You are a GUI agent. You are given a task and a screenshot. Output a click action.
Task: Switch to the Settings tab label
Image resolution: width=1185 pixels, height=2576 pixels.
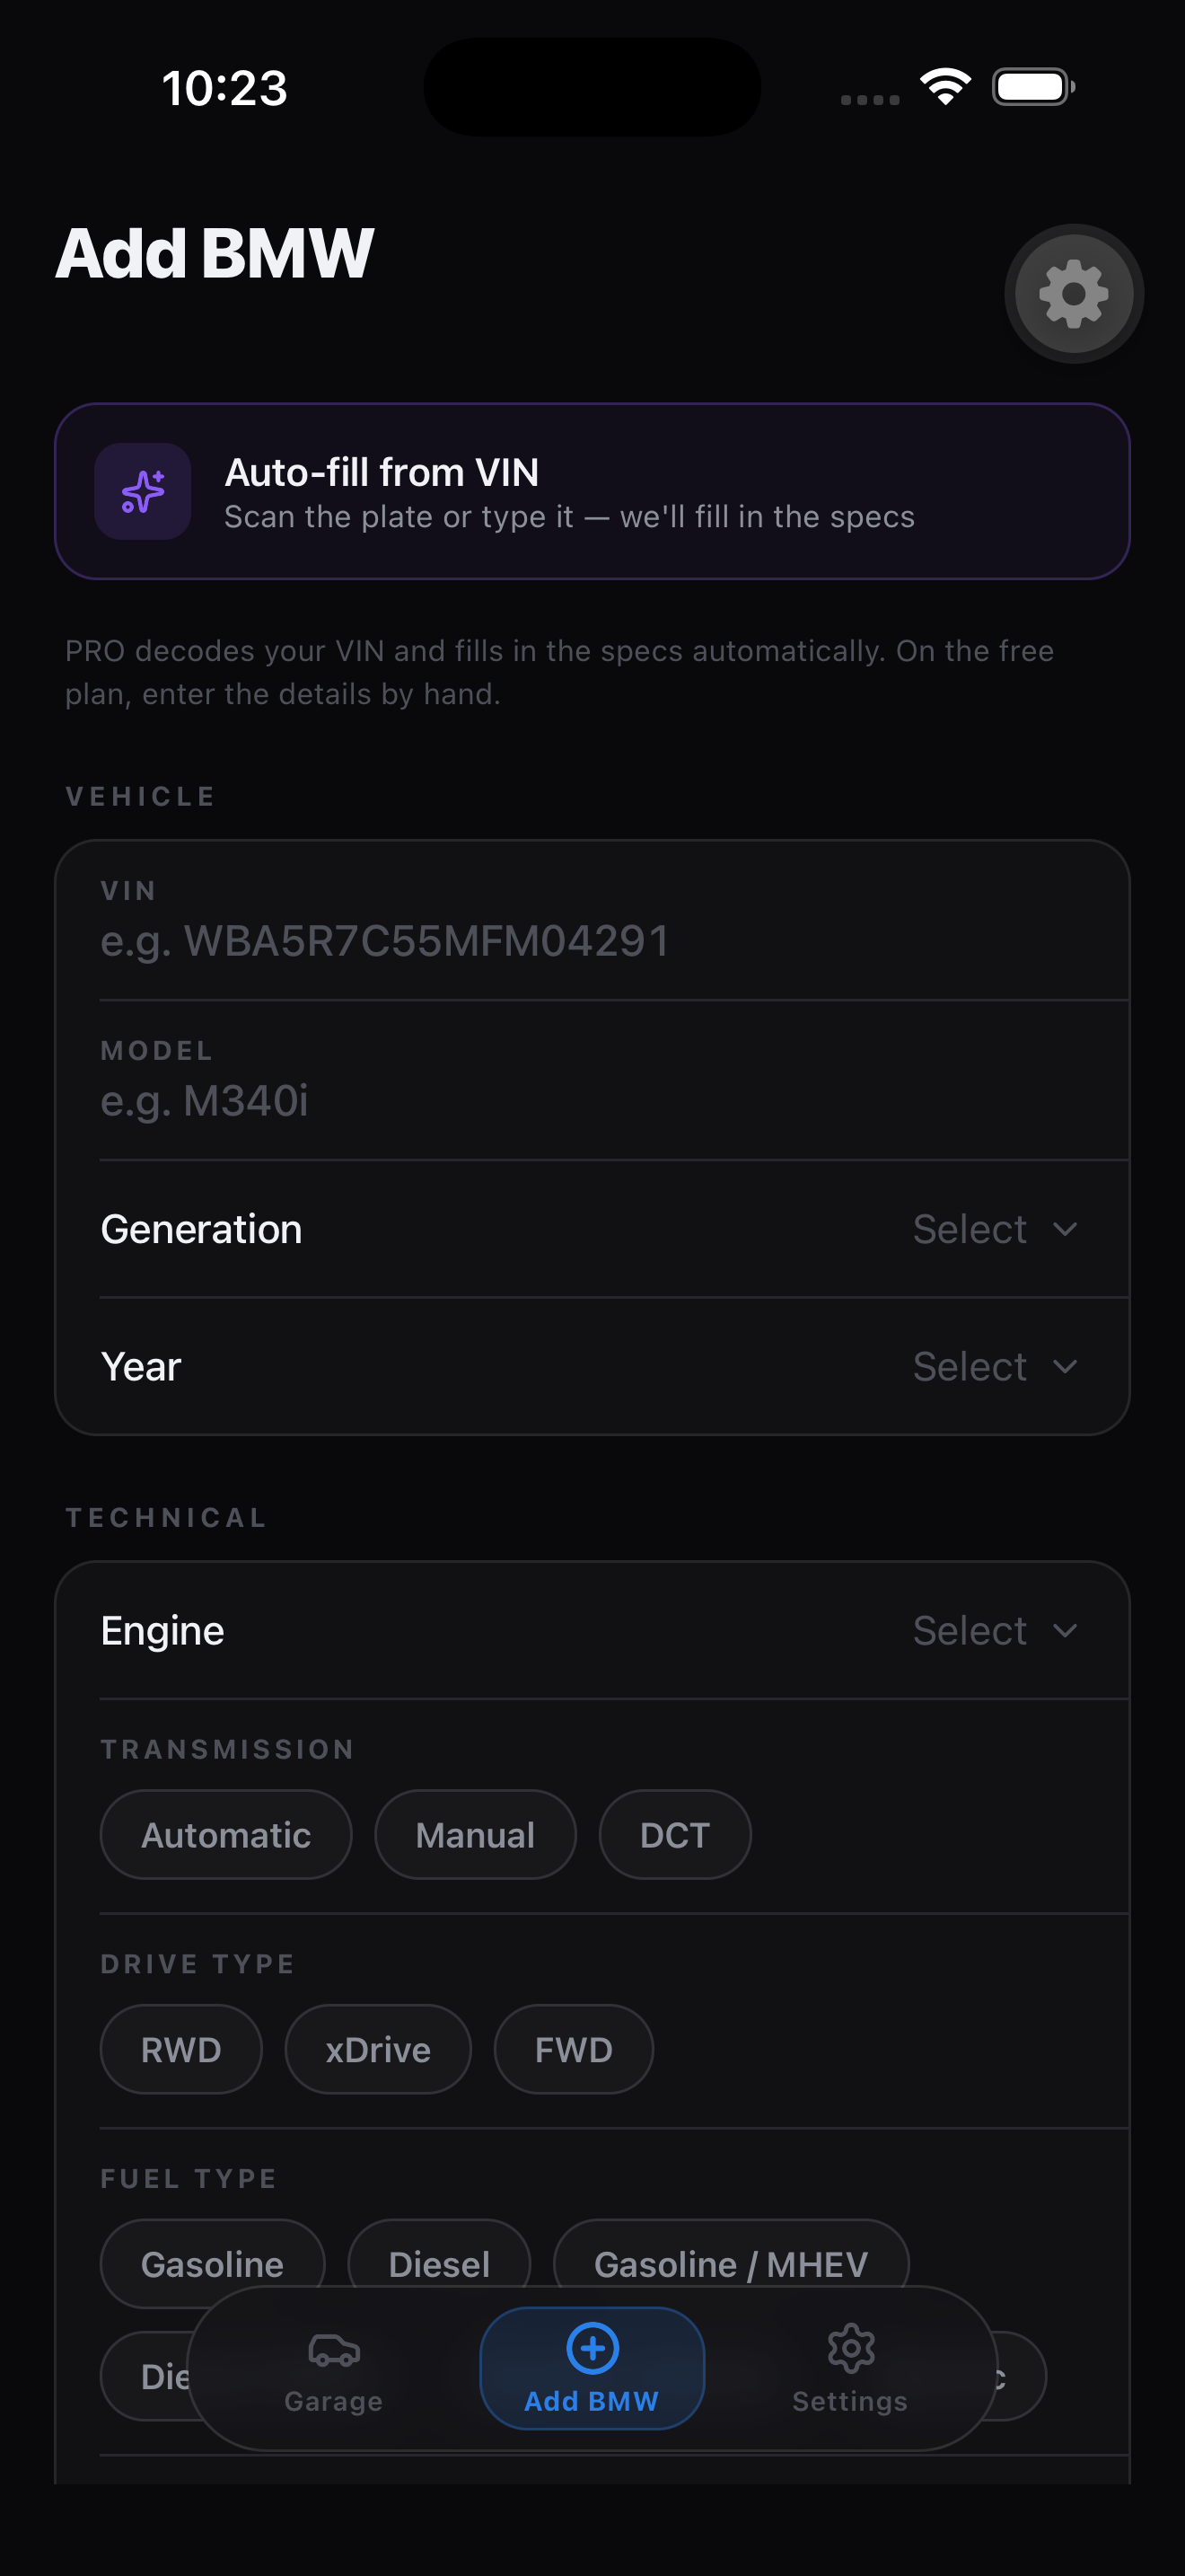tap(850, 2401)
